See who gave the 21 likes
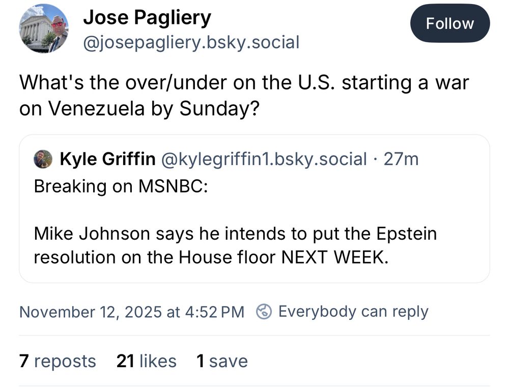 click(x=145, y=361)
